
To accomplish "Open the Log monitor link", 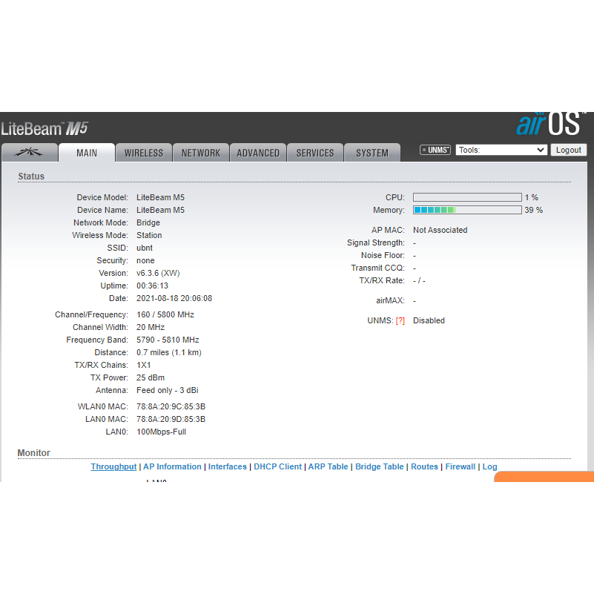I will click(x=489, y=466).
